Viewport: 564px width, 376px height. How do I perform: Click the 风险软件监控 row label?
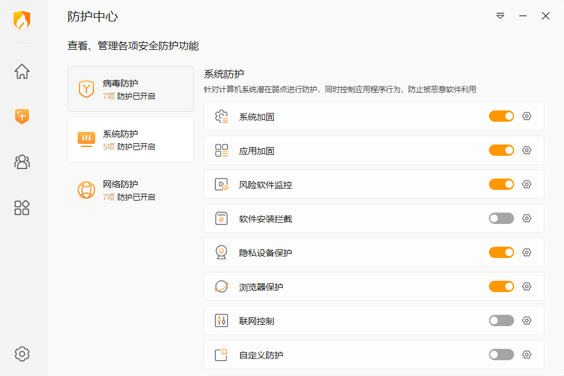[x=266, y=185]
